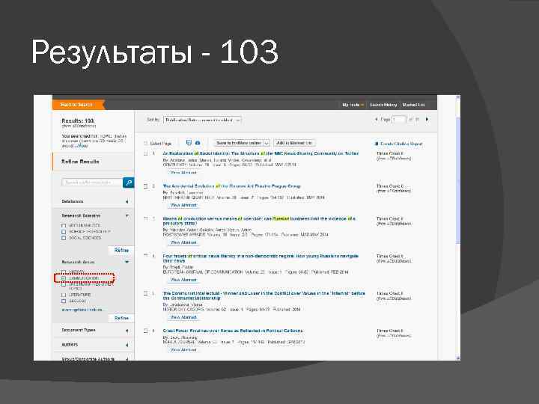Tick the Science Technology checkbox
Screen dimensions: 539x404
pos(64,232)
